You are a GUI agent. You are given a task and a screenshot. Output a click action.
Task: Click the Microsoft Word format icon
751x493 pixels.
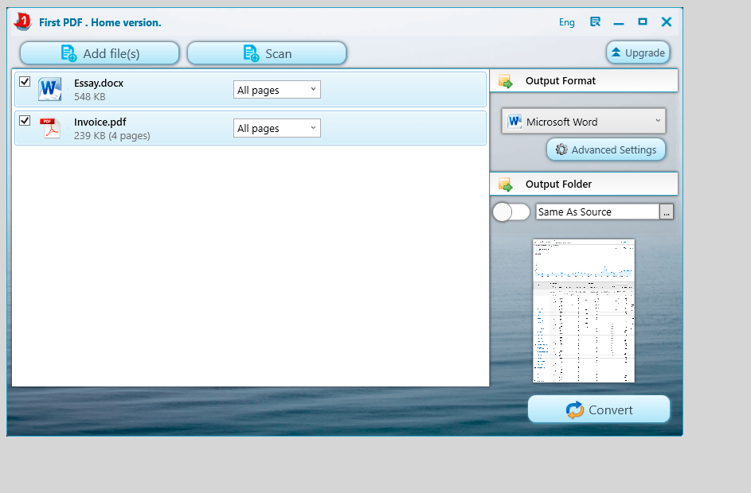tap(515, 122)
